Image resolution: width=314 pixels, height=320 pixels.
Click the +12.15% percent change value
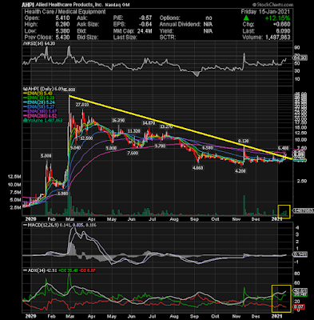coord(277,18)
